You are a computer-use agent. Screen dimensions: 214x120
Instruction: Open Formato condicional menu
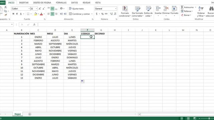[x=125, y=11]
